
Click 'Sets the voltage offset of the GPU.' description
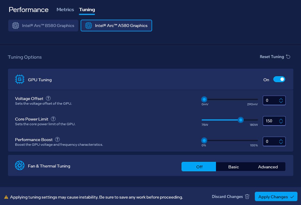pos(43,103)
